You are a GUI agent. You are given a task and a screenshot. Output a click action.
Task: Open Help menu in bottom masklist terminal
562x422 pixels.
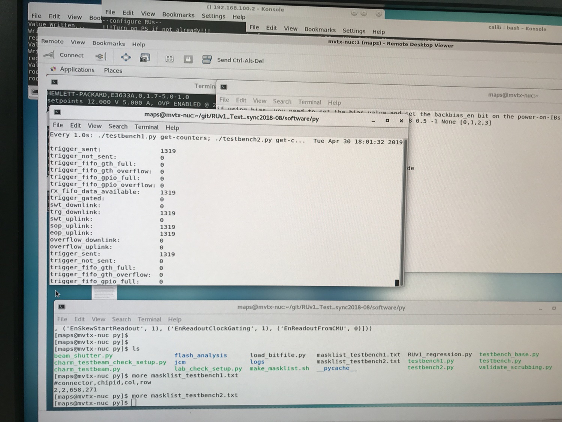175,319
